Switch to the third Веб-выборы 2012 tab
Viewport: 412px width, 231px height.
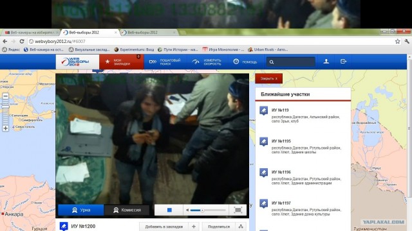149,33
